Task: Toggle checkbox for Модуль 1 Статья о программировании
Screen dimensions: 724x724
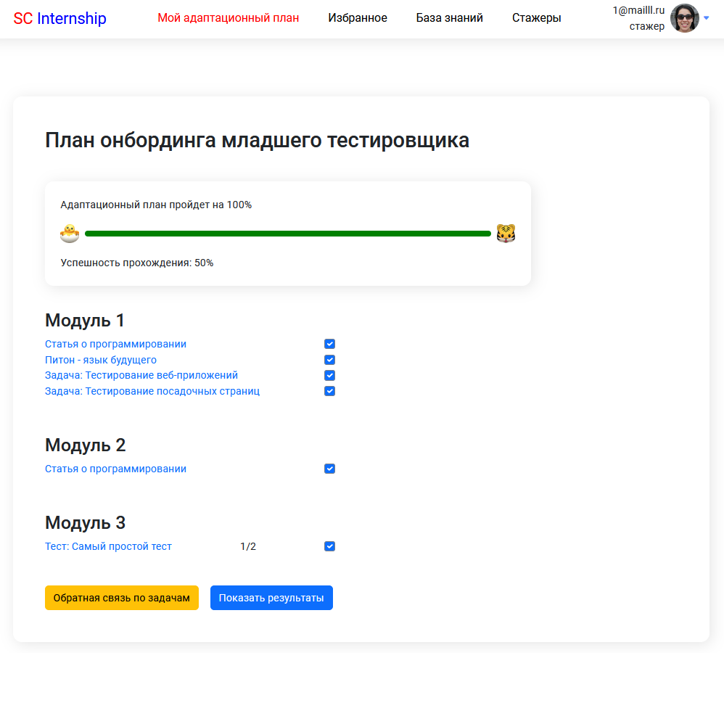Action: coord(329,344)
